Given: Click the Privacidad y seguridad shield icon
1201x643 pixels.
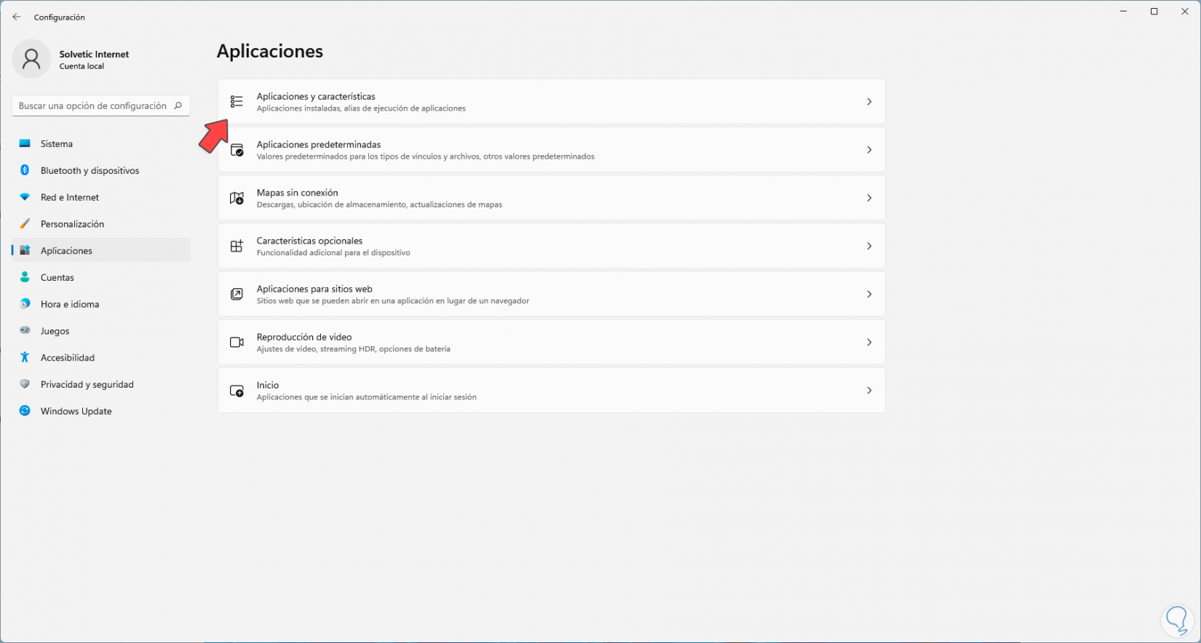Looking at the screenshot, I should point(25,384).
